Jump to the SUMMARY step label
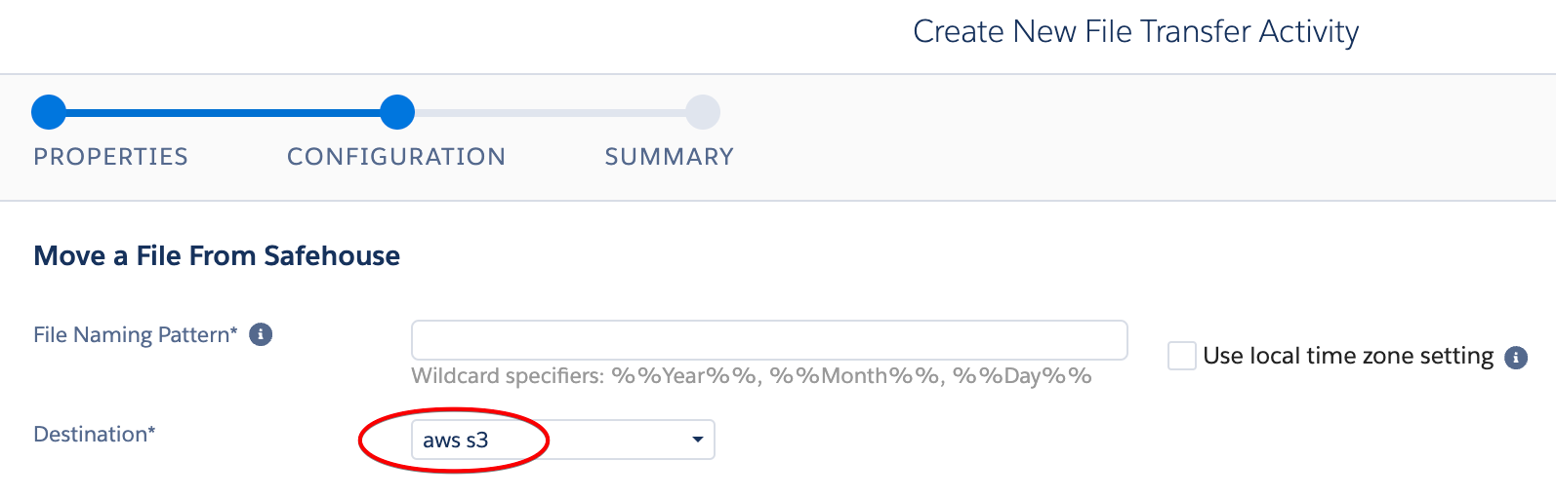Image resolution: width=1556 pixels, height=499 pixels. [669, 157]
